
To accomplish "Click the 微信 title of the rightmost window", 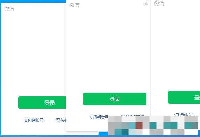I will [159, 3].
